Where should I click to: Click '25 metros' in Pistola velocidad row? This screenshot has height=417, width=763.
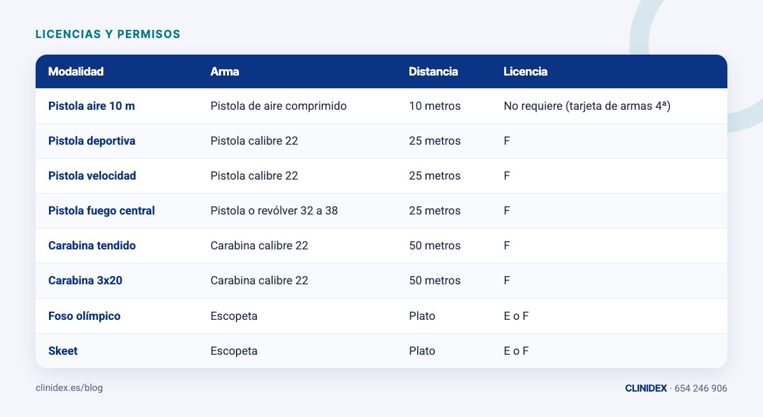click(x=434, y=176)
